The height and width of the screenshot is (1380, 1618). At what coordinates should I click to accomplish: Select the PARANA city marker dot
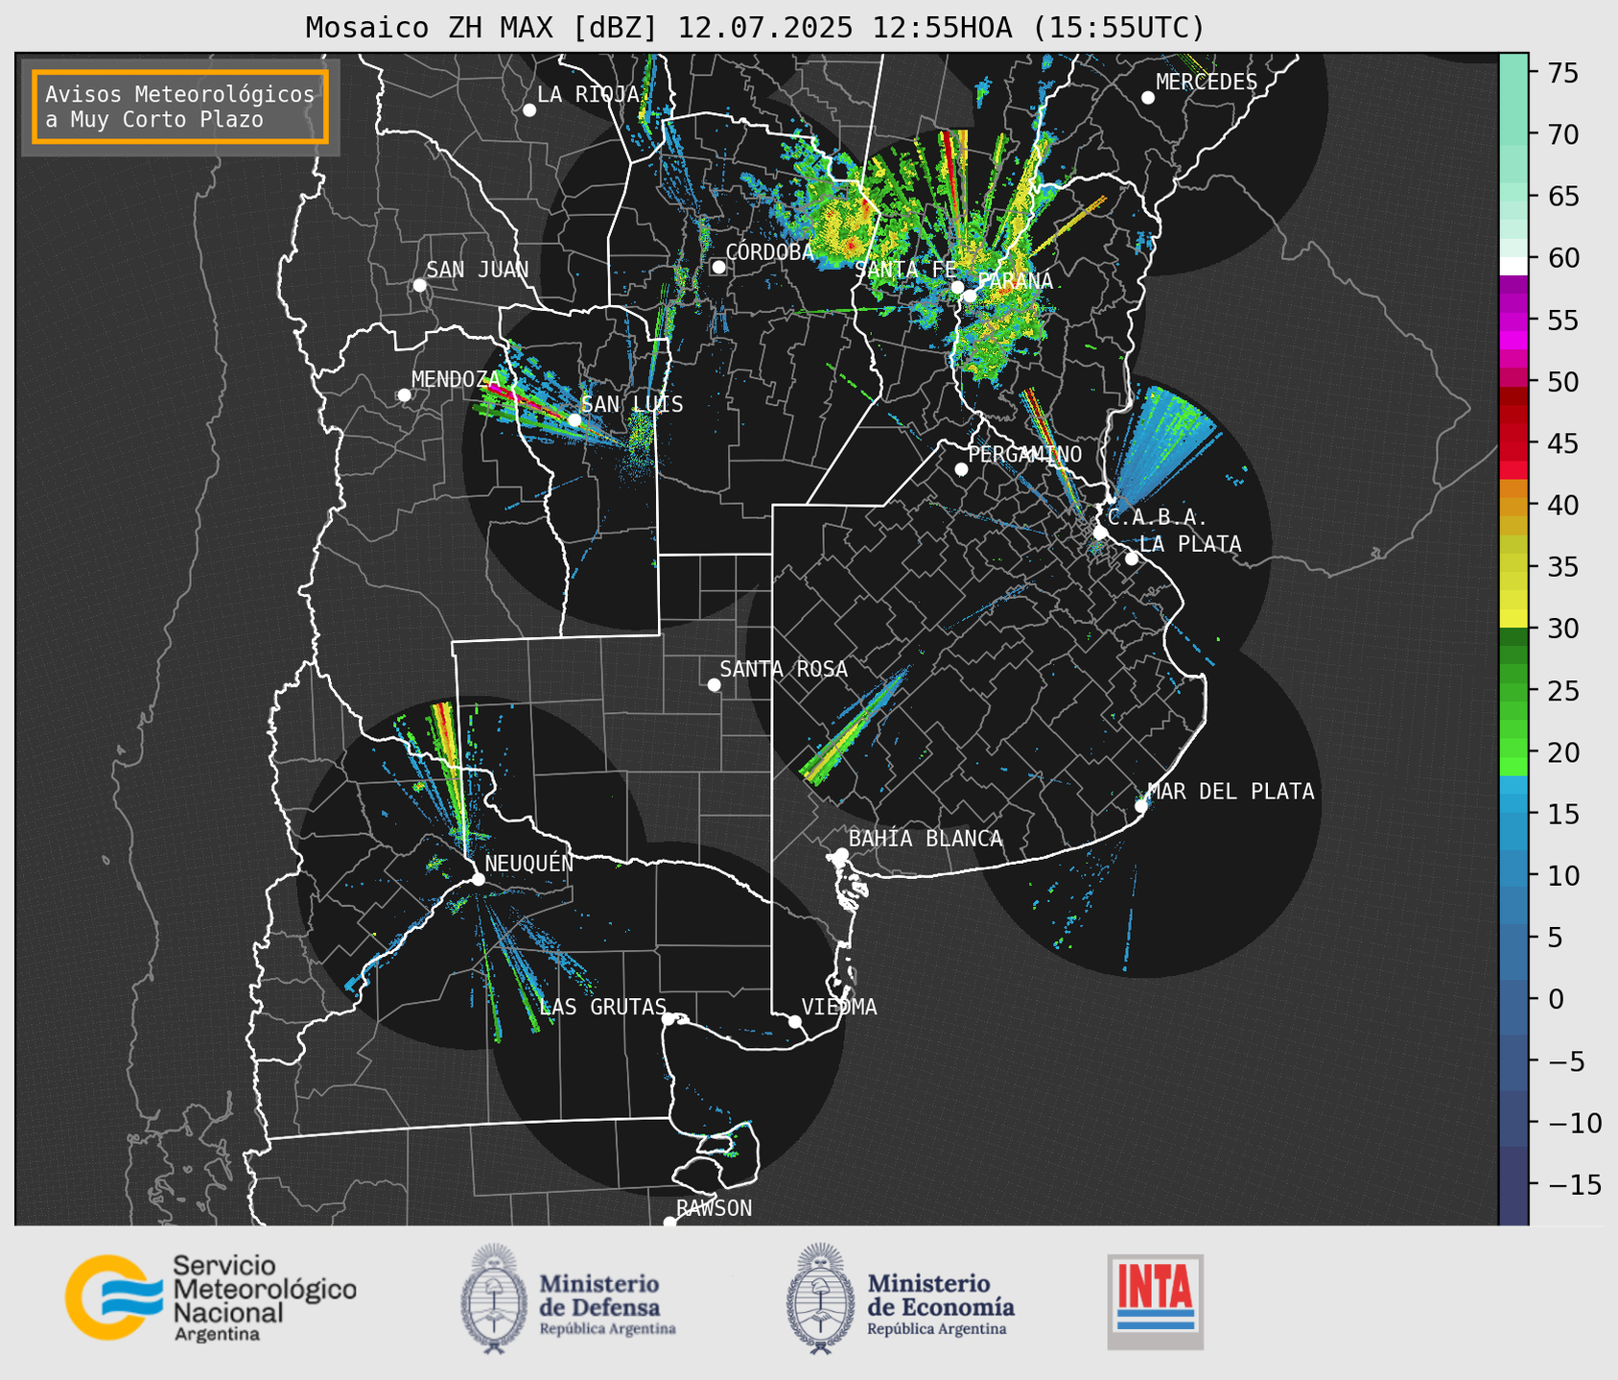(x=970, y=296)
